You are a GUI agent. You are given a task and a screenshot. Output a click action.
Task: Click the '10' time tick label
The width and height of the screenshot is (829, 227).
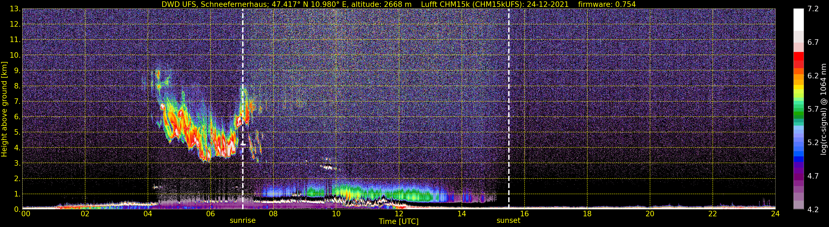tap(336, 214)
